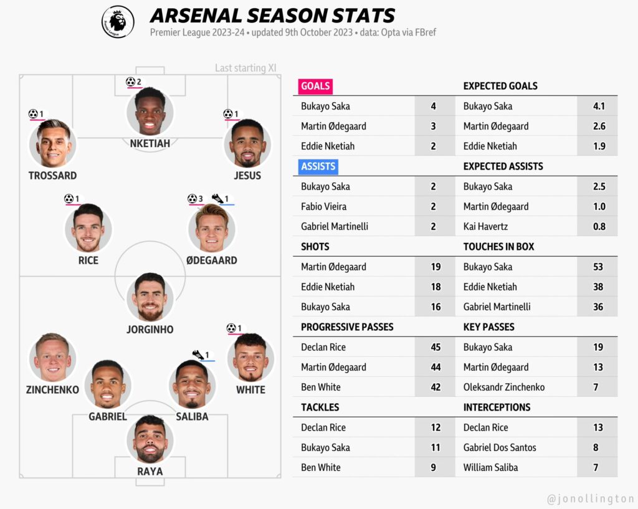Click Raya's goalkeeper portrait
This screenshot has width=638, height=509.
pyautogui.click(x=150, y=440)
